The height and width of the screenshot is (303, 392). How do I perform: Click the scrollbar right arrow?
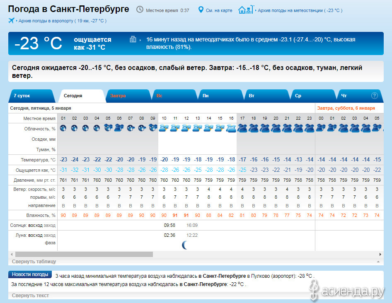click(380, 254)
